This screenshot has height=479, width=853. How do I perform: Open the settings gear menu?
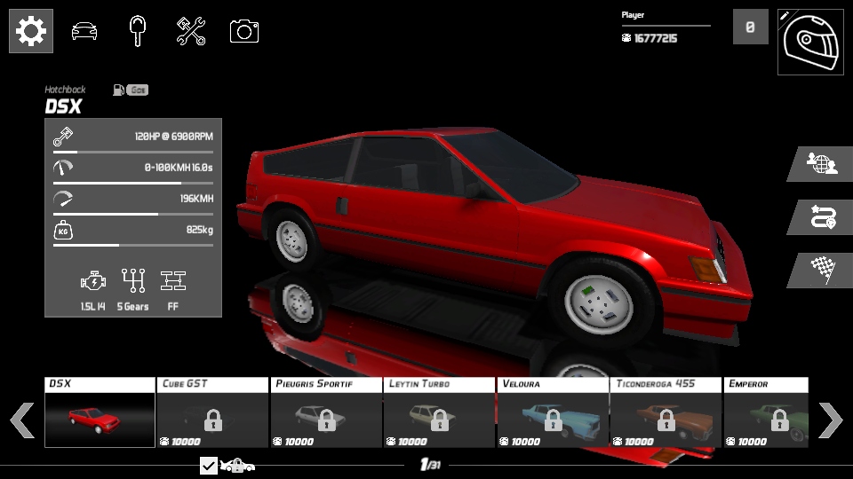pyautogui.click(x=31, y=32)
